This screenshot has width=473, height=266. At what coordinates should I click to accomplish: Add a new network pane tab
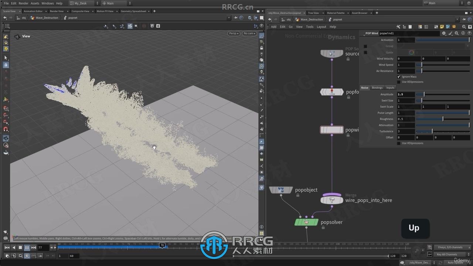(377, 13)
